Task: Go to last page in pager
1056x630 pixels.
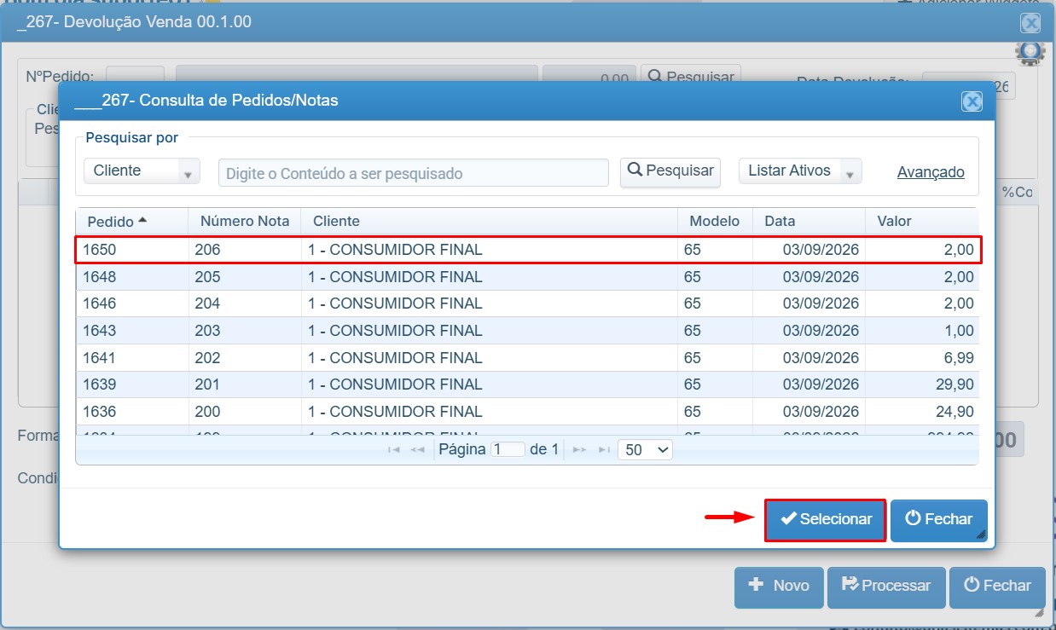Action: click(x=604, y=449)
